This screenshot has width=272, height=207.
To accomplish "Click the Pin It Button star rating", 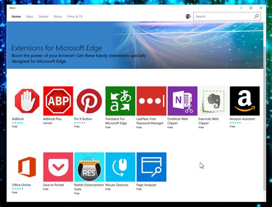I will [80, 123].
